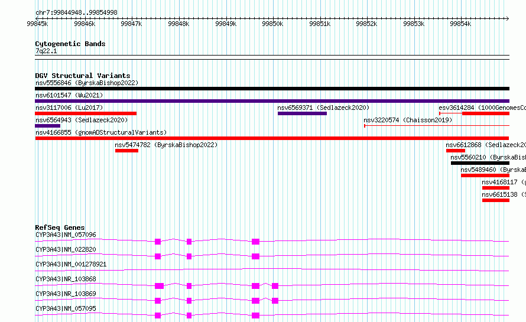Click the nsv5556846 ByrskaBishop2022 black variant bar

[x=272, y=89]
